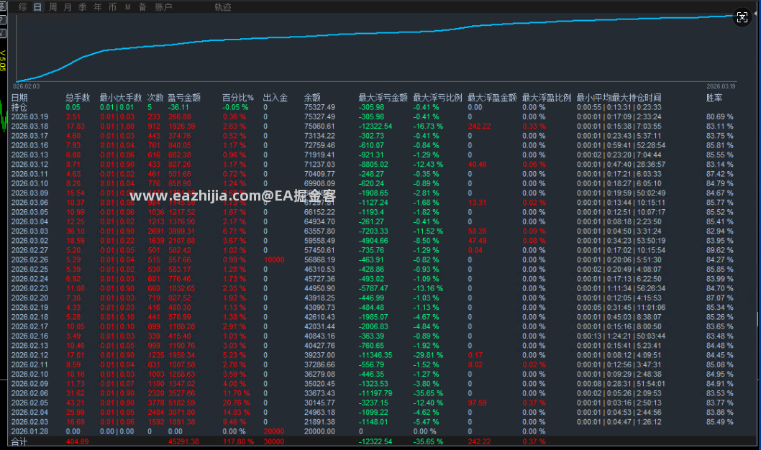761x450 pixels.
Task: Click the 持仓 open-position row label
Action: 19,107
